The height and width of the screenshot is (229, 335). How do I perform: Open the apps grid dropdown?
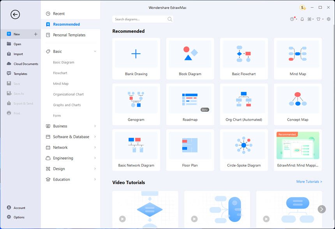[x=310, y=19]
